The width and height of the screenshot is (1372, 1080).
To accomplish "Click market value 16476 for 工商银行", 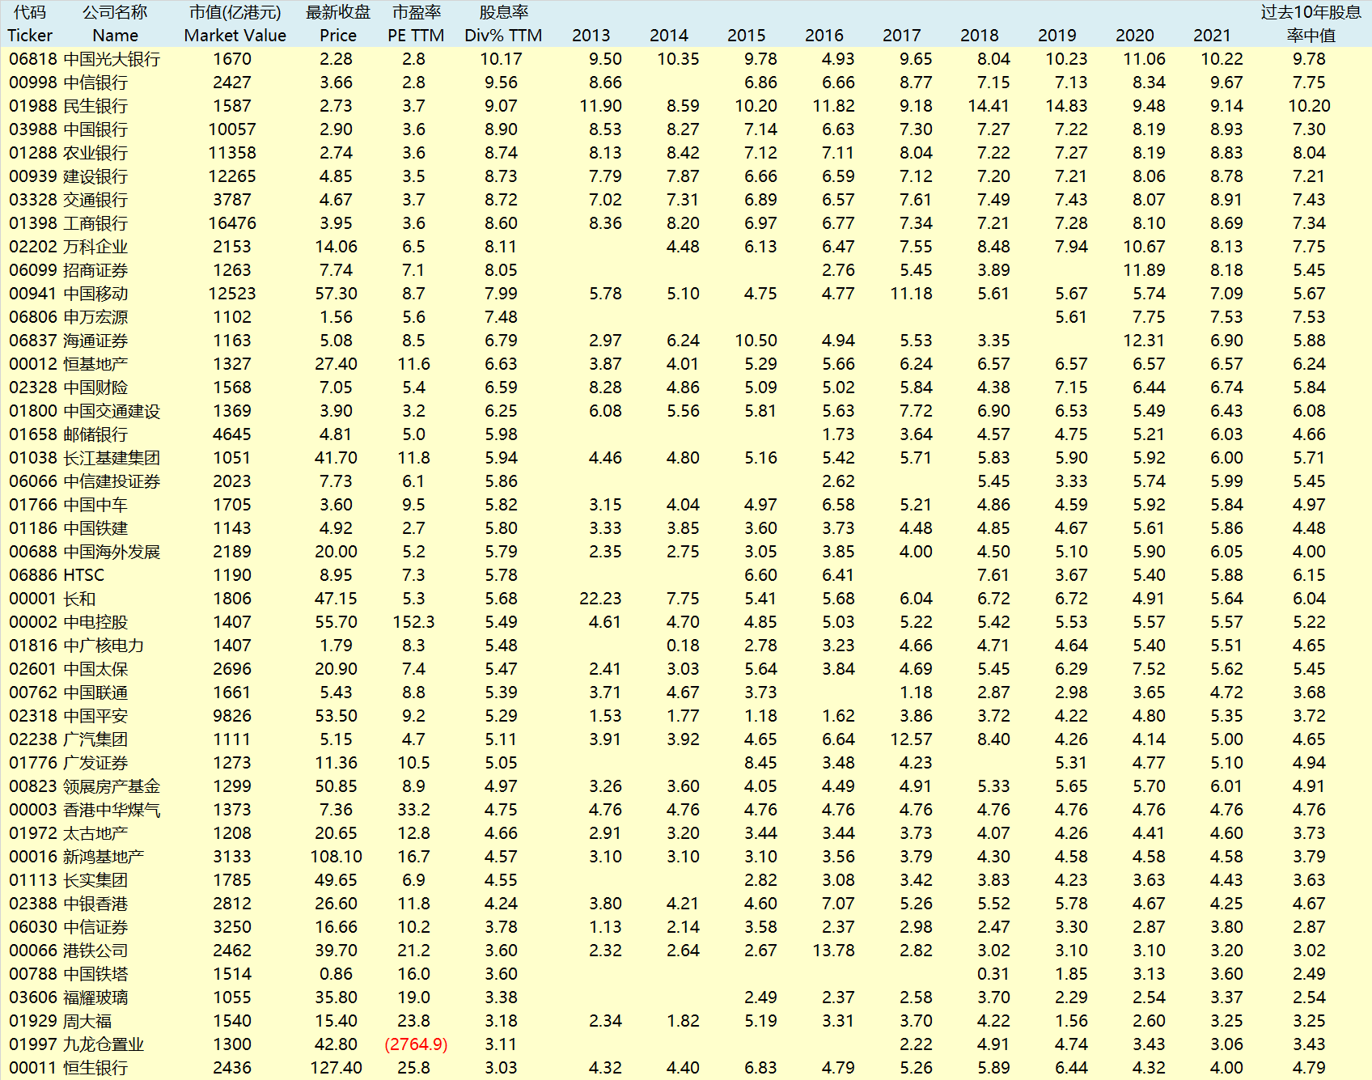I will pos(232,223).
